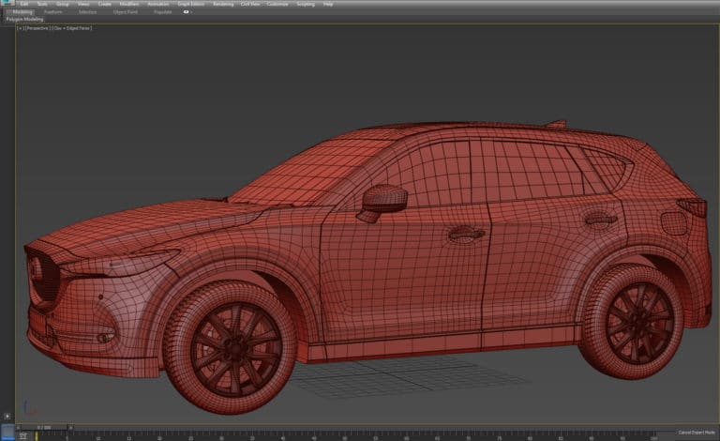
Task: Switch to the Modeling ribbon tab
Action: (x=22, y=12)
